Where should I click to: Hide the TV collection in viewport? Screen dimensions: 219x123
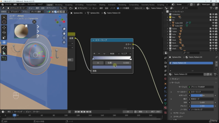tap(213, 20)
